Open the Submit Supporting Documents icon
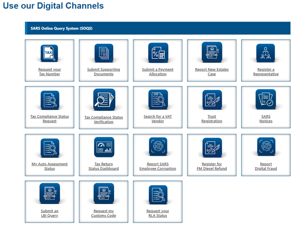The width and height of the screenshot is (295, 227). (x=104, y=53)
